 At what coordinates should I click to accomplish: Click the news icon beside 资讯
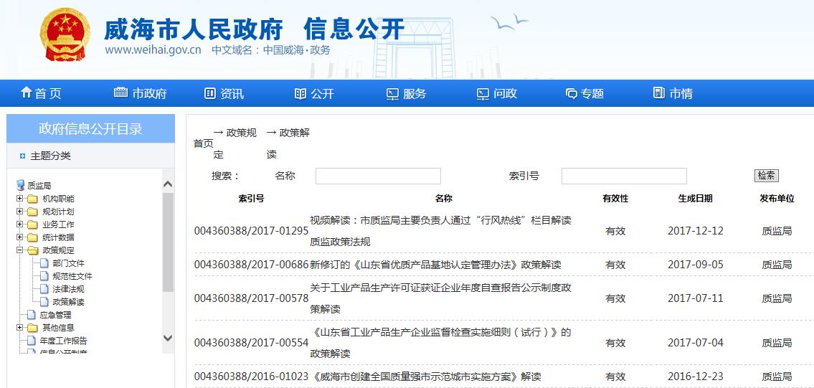pos(210,93)
